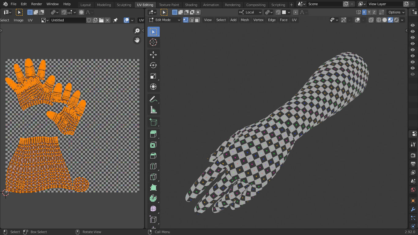Add a new workspace with plus button
The height and width of the screenshot is (235, 418).
tap(291, 5)
